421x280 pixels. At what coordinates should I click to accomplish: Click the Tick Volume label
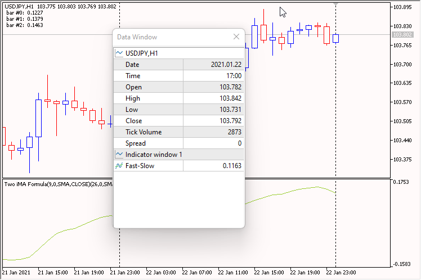click(144, 132)
